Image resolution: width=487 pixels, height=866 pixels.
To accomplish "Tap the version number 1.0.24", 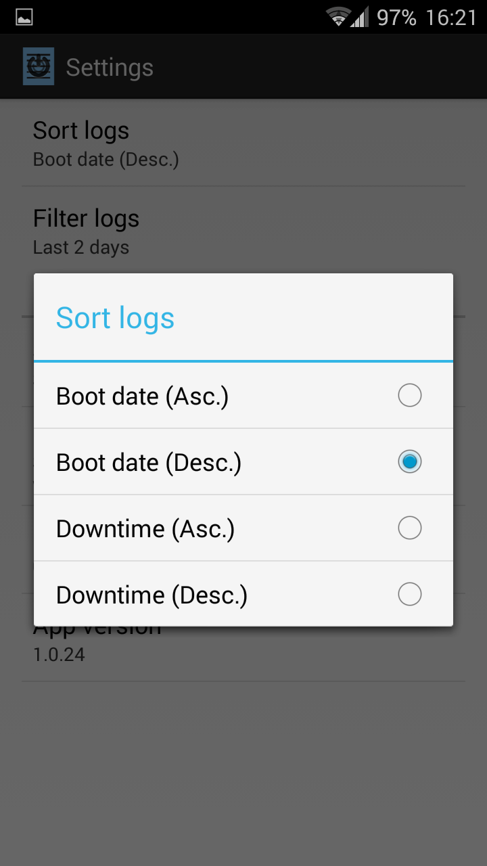I will [59, 655].
